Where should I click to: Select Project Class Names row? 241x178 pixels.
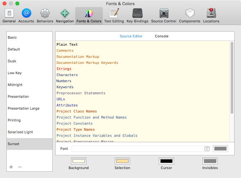pos(142,112)
